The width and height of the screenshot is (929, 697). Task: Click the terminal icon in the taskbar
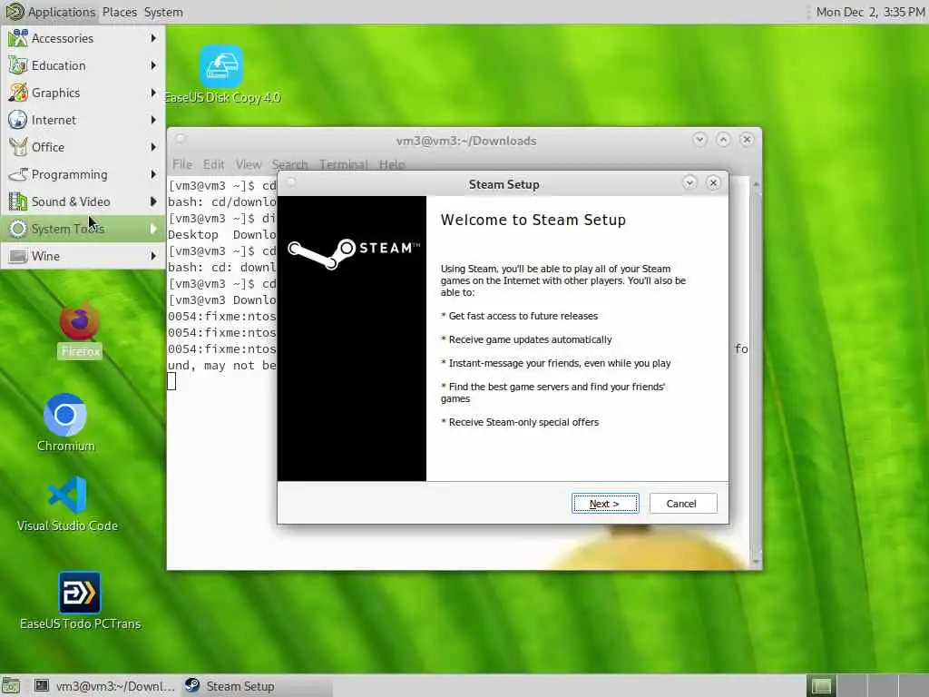(x=42, y=686)
